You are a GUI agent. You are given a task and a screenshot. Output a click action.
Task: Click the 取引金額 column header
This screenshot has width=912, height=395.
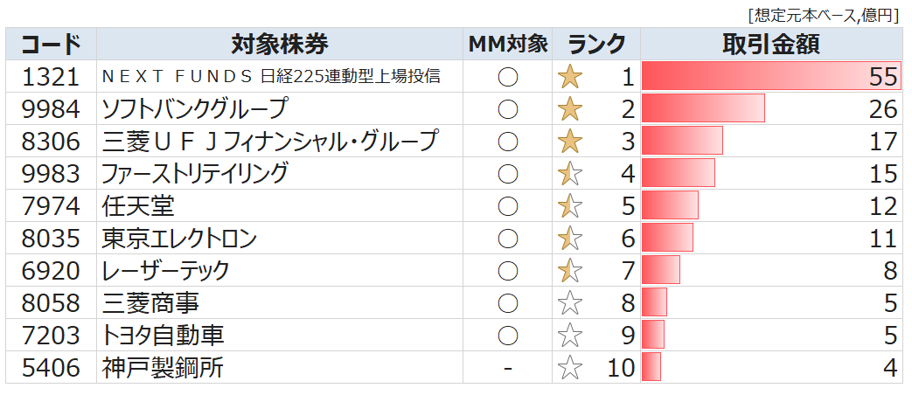(770, 45)
